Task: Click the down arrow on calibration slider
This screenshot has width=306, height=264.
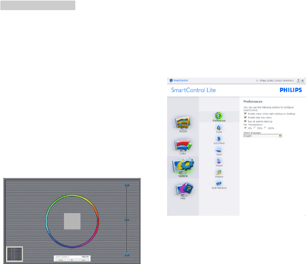Action: 127,255
